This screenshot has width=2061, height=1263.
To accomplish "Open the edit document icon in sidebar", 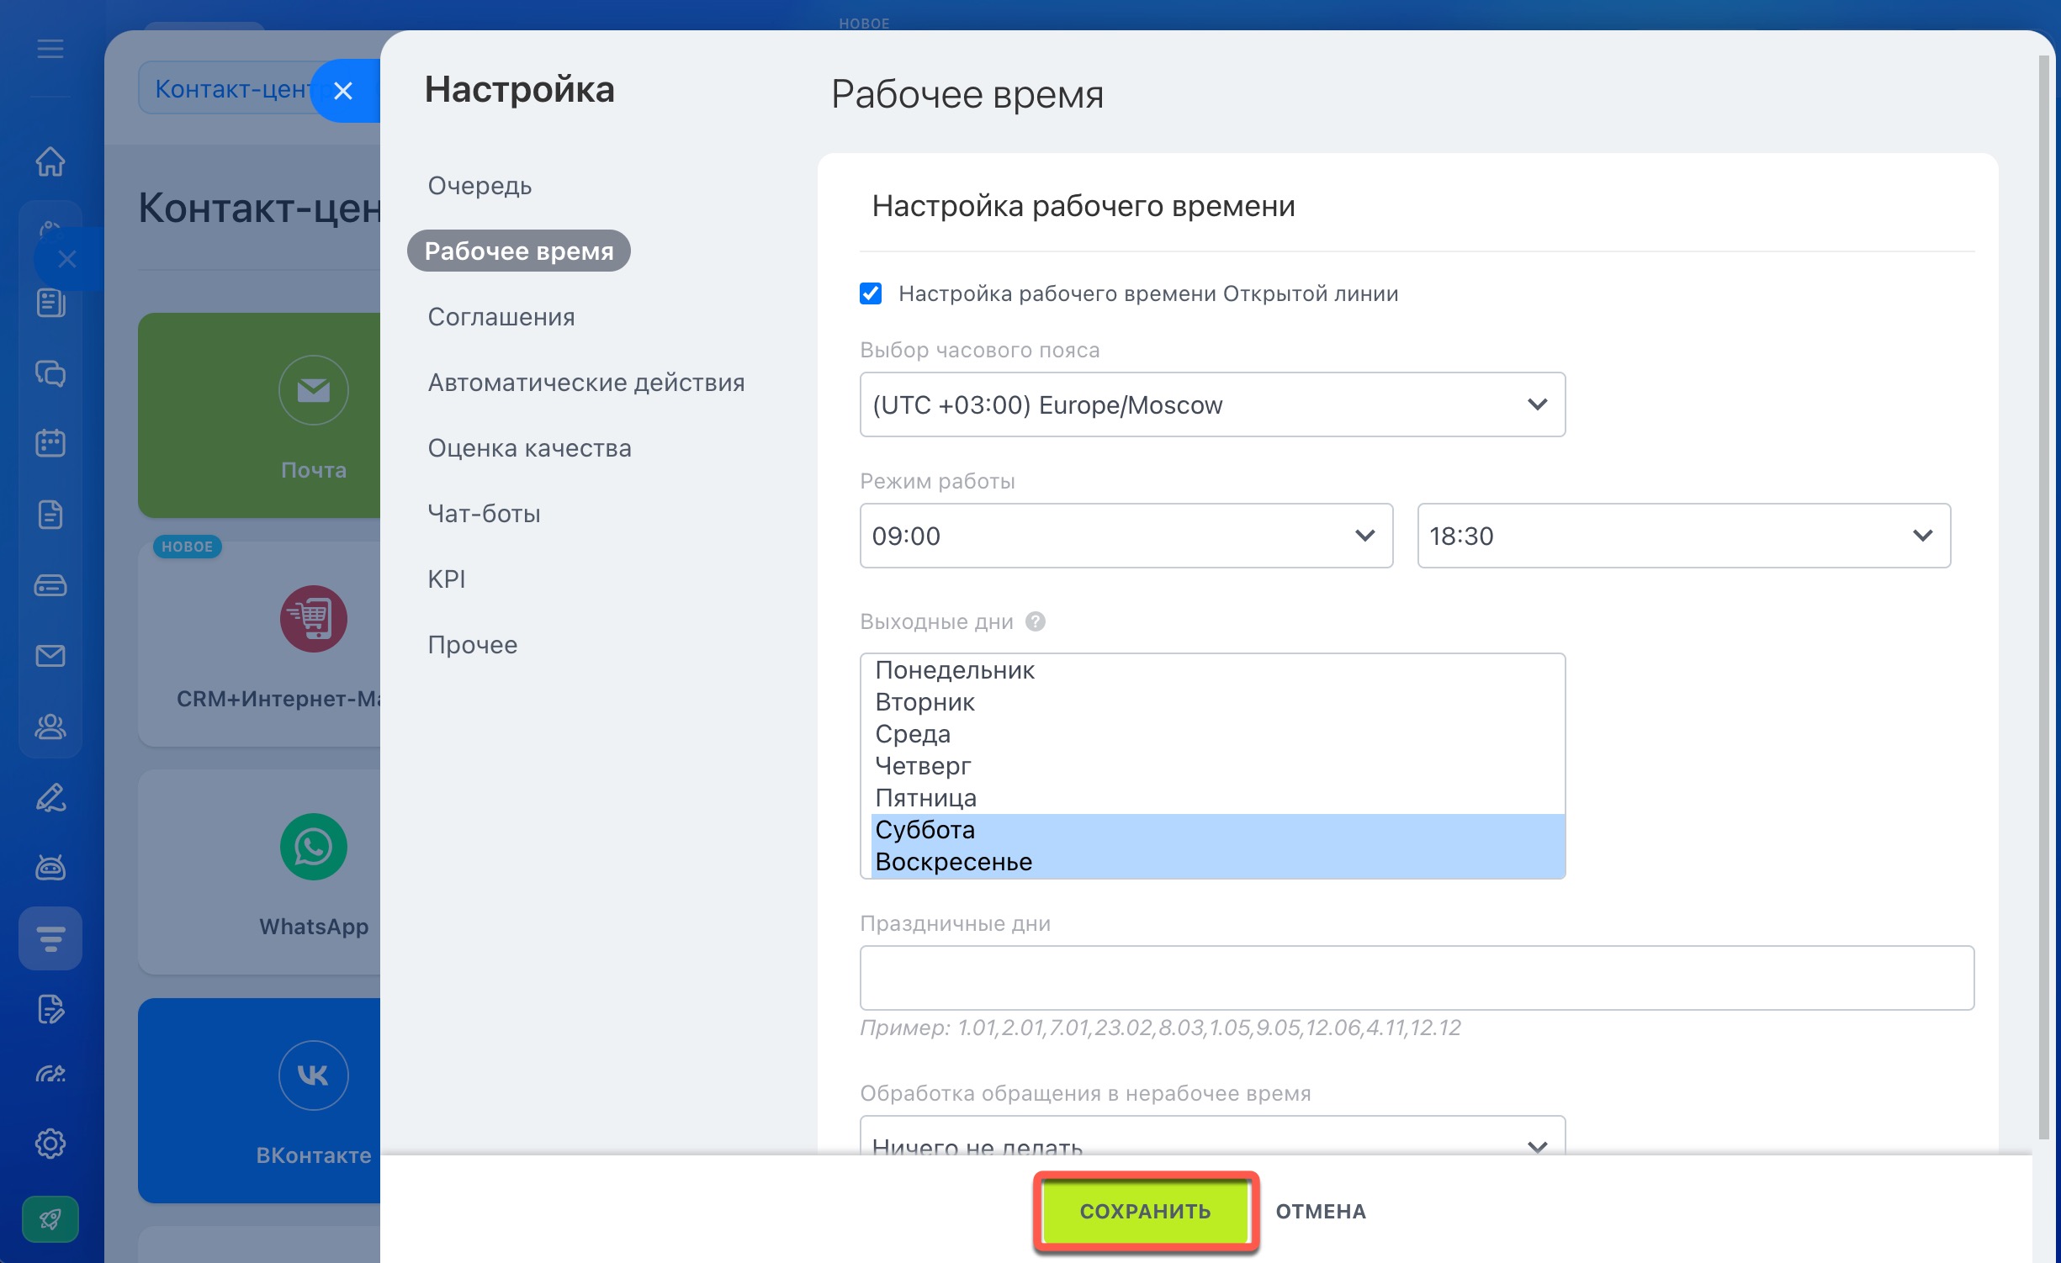I will pyautogui.click(x=50, y=1008).
